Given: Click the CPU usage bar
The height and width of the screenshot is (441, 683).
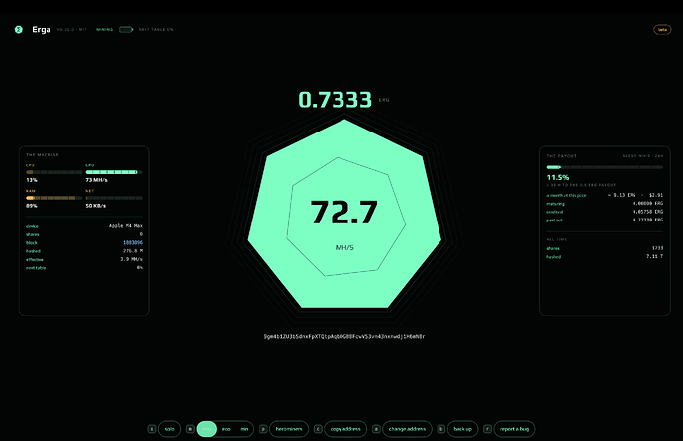Looking at the screenshot, I should (x=54, y=172).
